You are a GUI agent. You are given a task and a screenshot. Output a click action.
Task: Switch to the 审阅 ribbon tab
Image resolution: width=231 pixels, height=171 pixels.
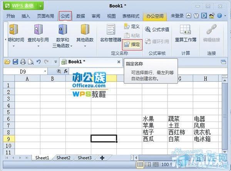(96, 16)
